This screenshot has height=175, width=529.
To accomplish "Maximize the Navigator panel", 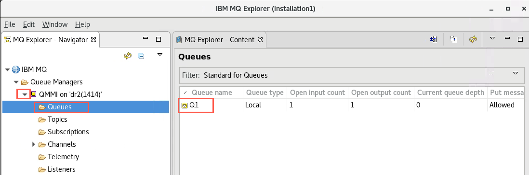I will click(158, 39).
